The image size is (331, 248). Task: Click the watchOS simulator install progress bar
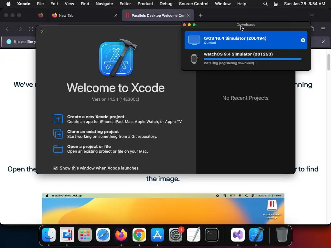coord(253,59)
